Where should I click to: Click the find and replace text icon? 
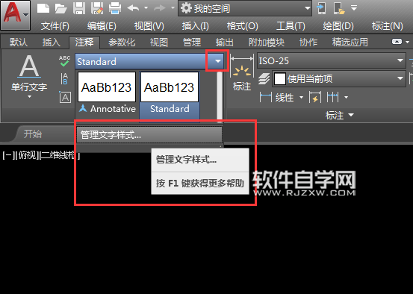pyautogui.click(x=64, y=78)
